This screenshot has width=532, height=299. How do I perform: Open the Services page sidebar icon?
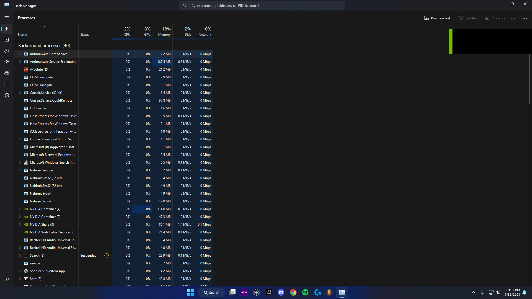(7, 95)
